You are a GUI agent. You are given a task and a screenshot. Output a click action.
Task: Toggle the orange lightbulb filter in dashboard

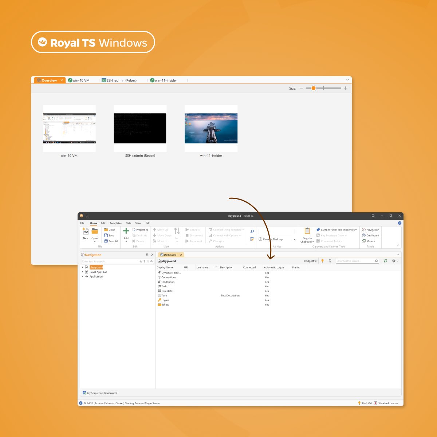(322, 261)
